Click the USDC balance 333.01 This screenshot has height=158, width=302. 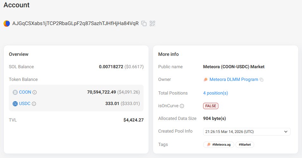[112, 104]
